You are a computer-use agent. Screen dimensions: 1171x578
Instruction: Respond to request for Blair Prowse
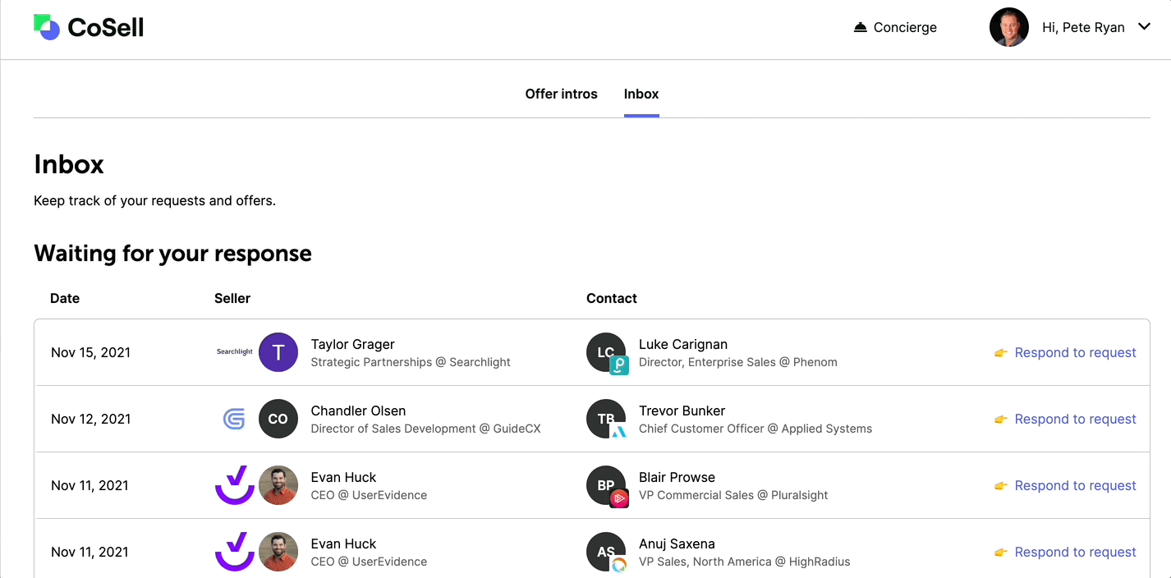(x=1065, y=485)
